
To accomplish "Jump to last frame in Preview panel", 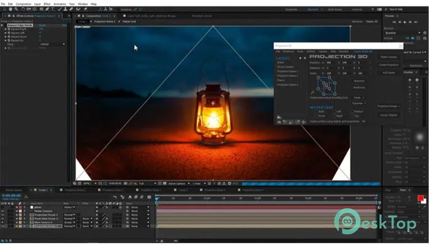I will 416,22.
